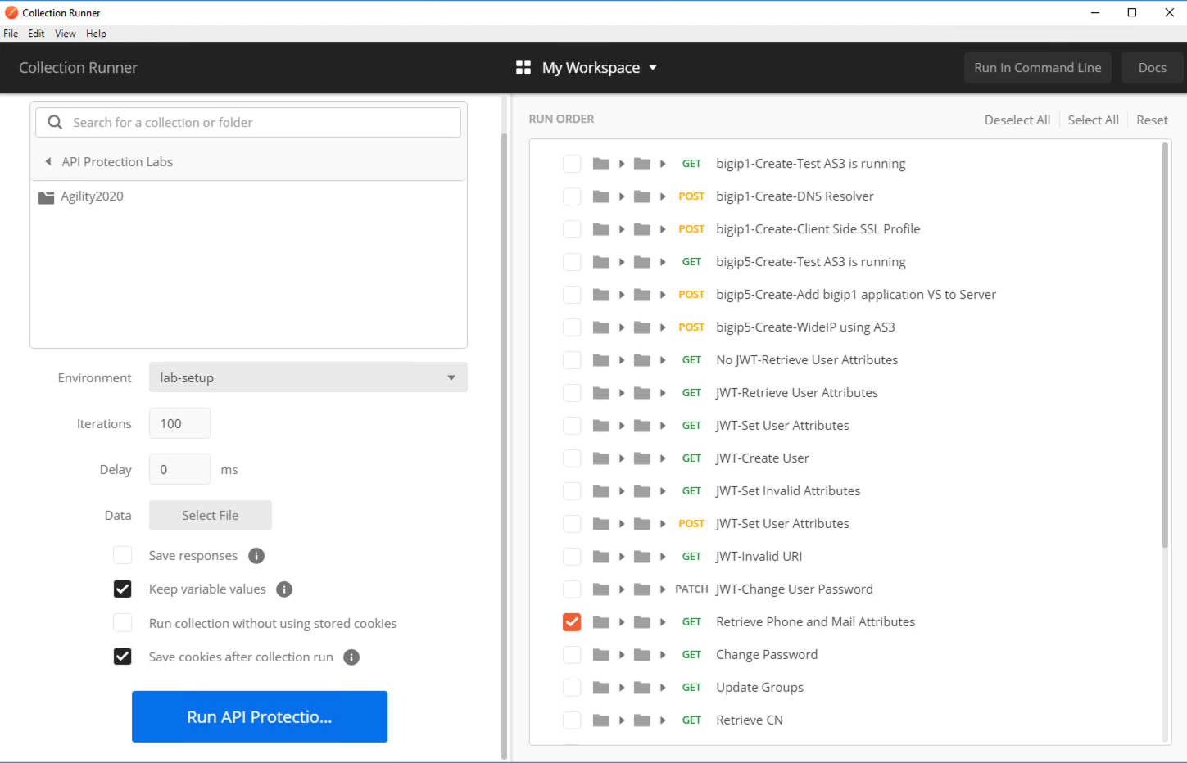Image resolution: width=1187 pixels, height=763 pixels.
Task: Click second folder icon in Update Groups row
Action: pos(642,688)
